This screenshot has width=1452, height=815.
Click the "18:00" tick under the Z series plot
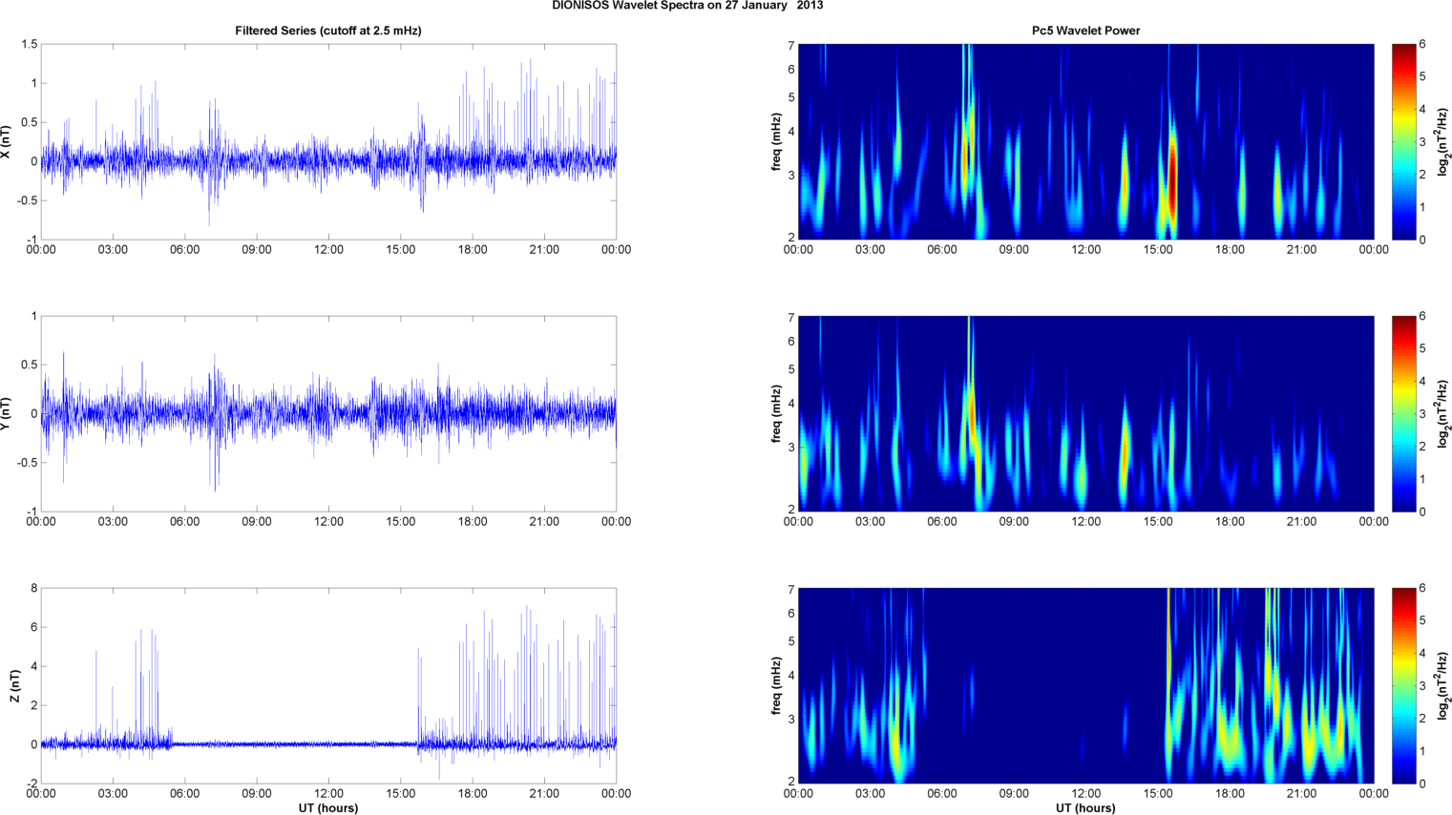[473, 794]
